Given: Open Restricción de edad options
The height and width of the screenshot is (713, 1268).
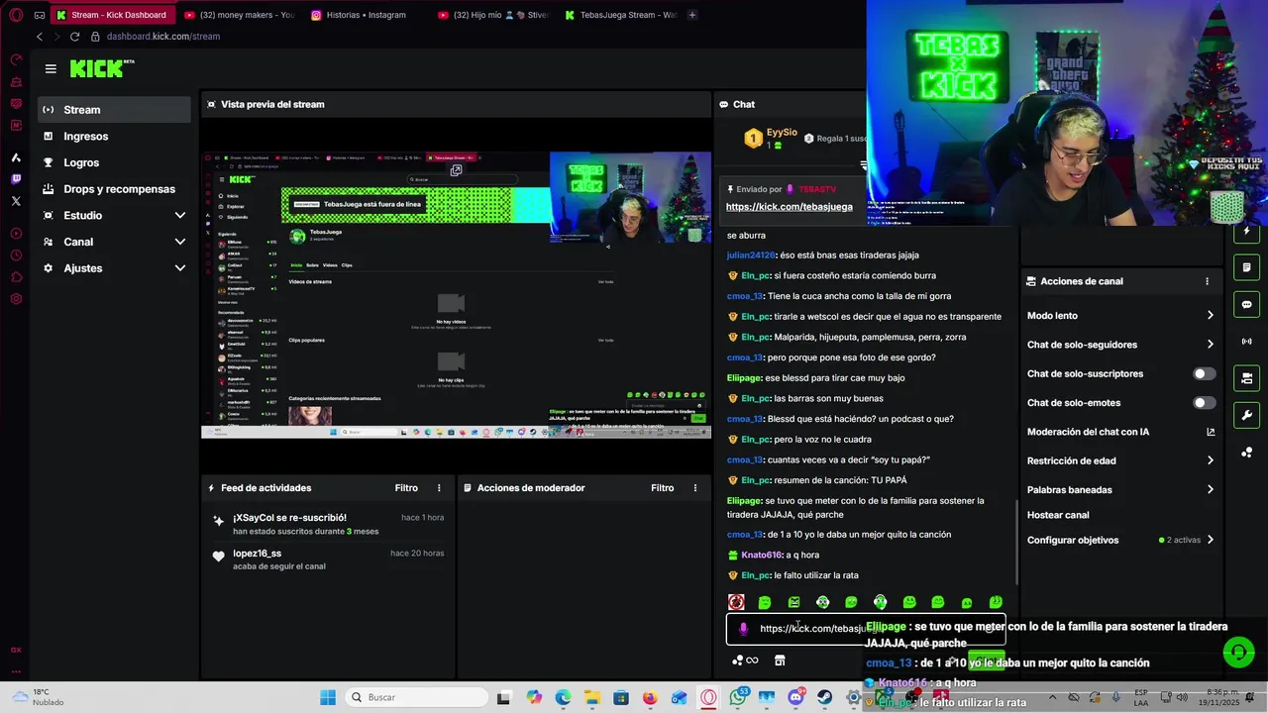Looking at the screenshot, I should click(x=1119, y=460).
